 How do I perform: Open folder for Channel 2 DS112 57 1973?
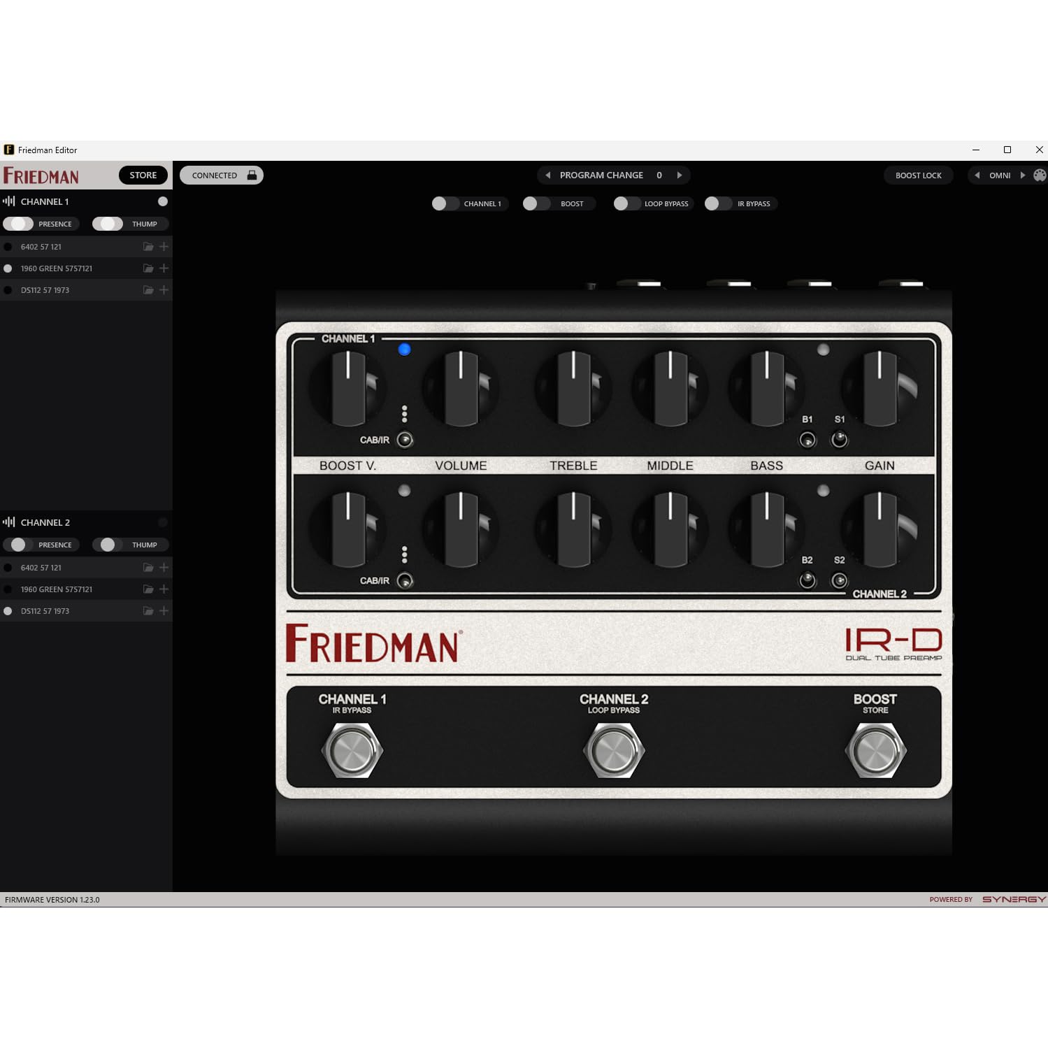click(x=148, y=611)
